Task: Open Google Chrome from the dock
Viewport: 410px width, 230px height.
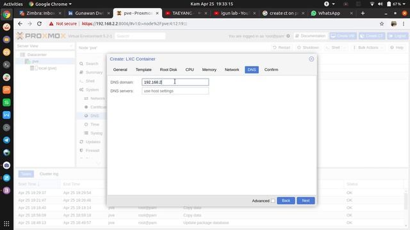Action: [x=6, y=14]
